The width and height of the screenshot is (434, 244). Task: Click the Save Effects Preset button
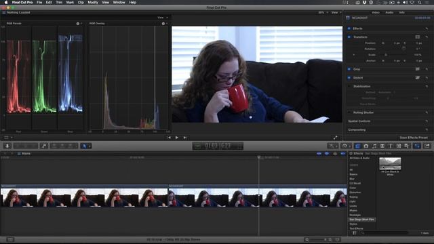point(414,138)
